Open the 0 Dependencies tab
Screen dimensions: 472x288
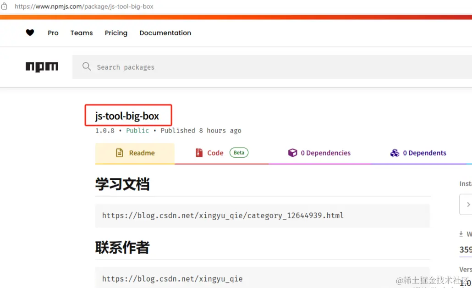[319, 153]
